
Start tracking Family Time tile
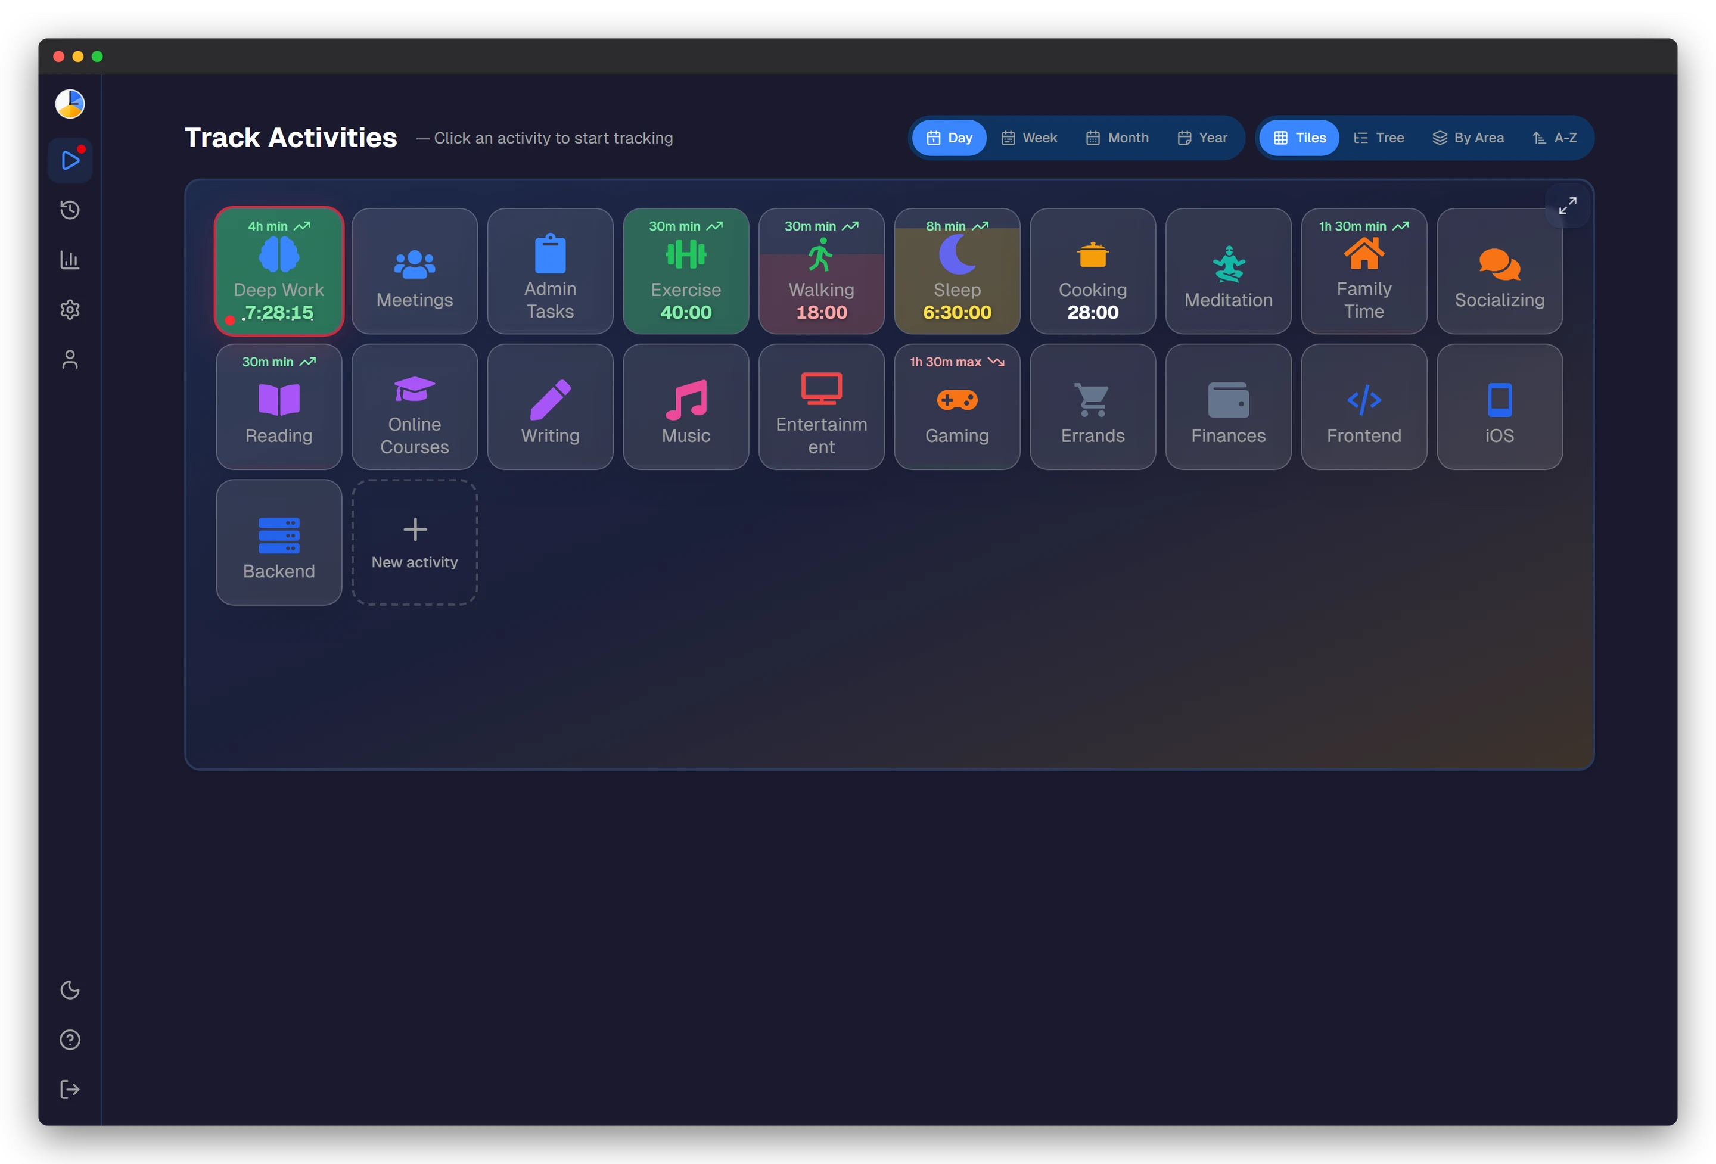(x=1364, y=271)
